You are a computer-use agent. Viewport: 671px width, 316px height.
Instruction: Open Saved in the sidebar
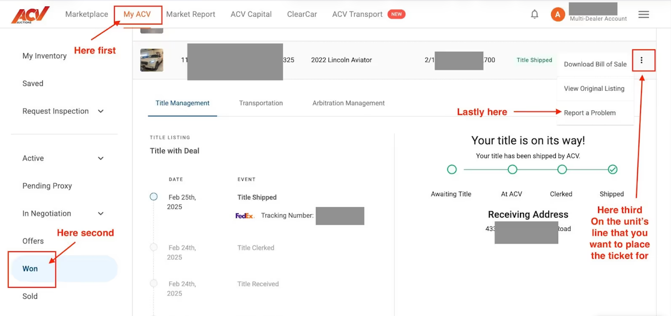click(33, 83)
